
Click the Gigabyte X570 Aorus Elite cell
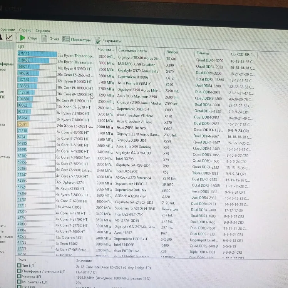coord(138,71)
